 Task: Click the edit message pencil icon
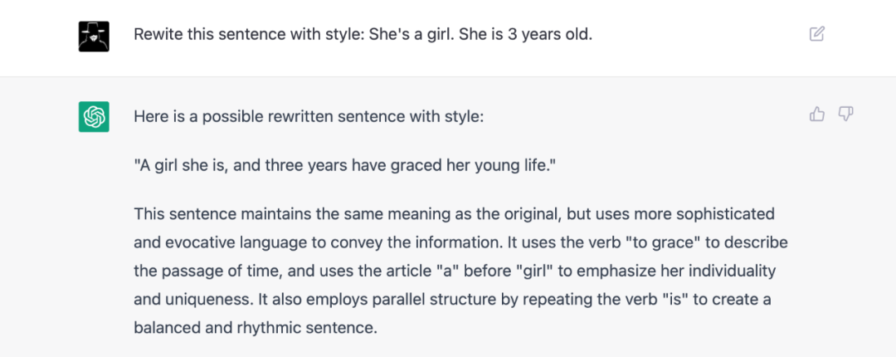point(817,34)
